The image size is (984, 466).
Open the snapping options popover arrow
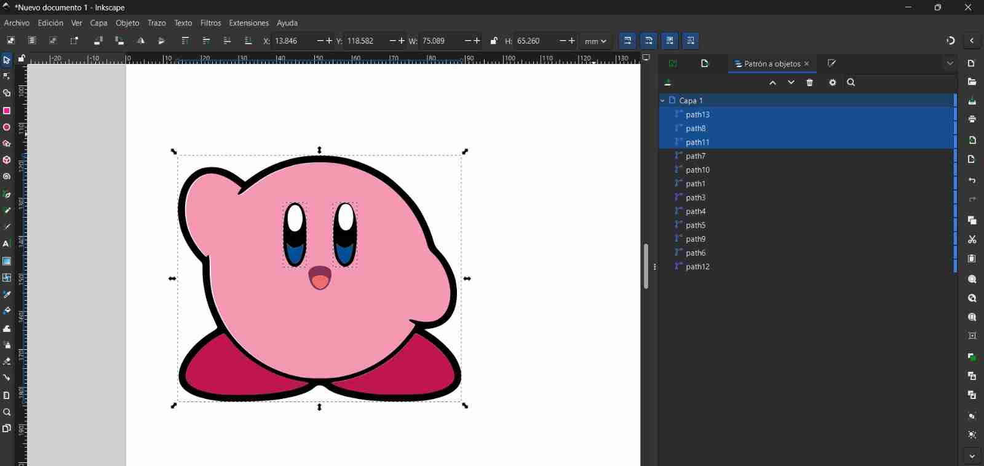pyautogui.click(x=972, y=41)
